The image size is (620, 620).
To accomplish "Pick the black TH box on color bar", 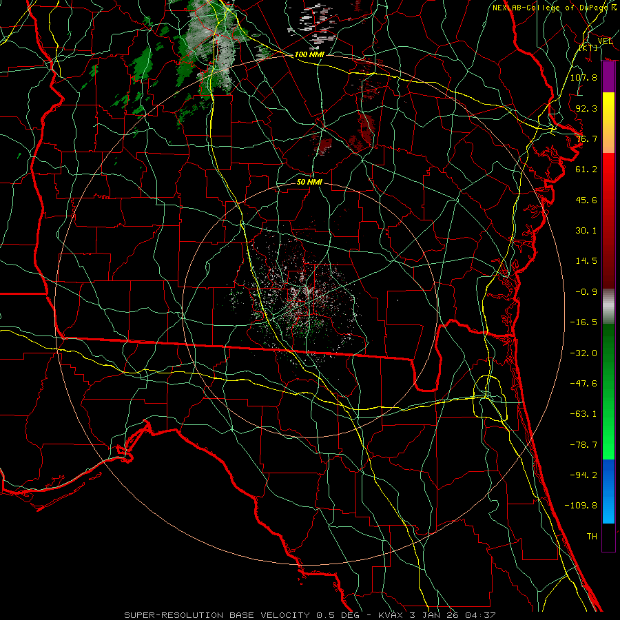I will [608, 537].
